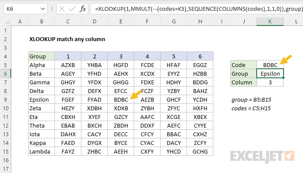Click the BDBC cell in Epsilon row
This screenshot has height=173, width=303.
tap(121, 99)
